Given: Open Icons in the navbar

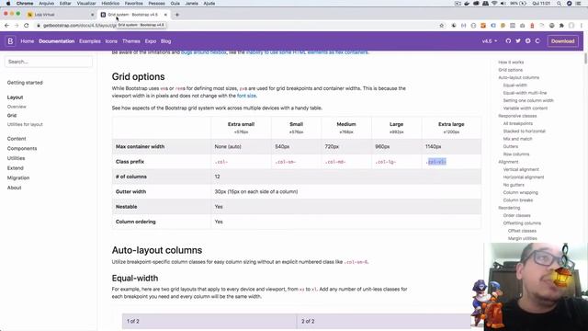Looking at the screenshot, I should 111,41.
